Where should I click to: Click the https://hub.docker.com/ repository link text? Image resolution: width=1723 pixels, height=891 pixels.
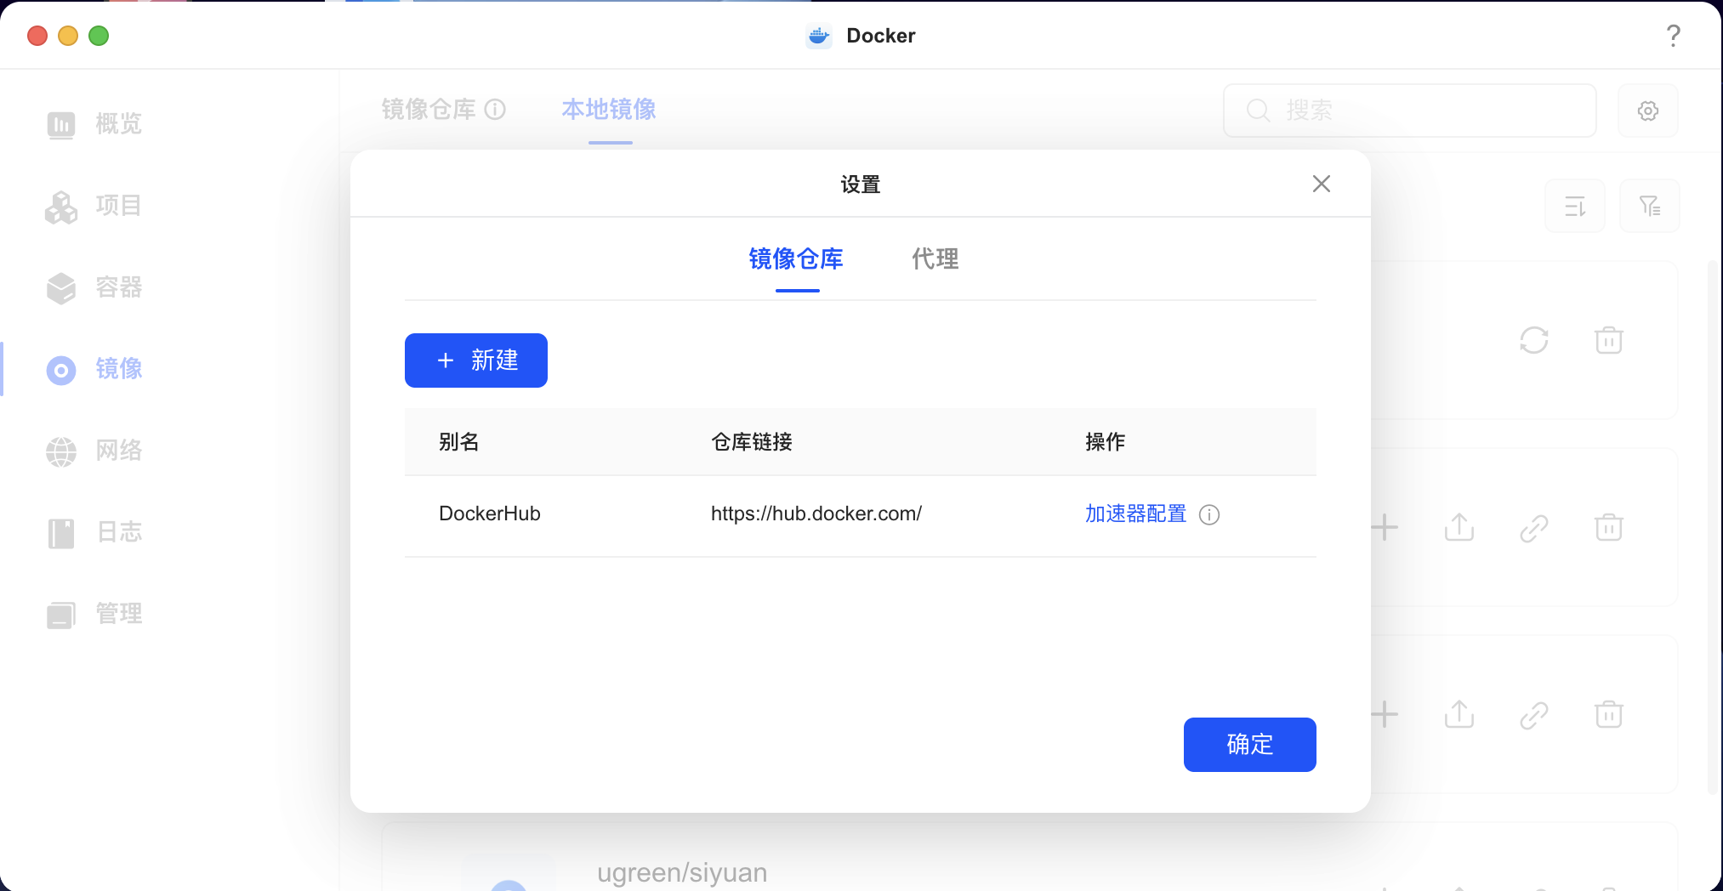point(816,514)
